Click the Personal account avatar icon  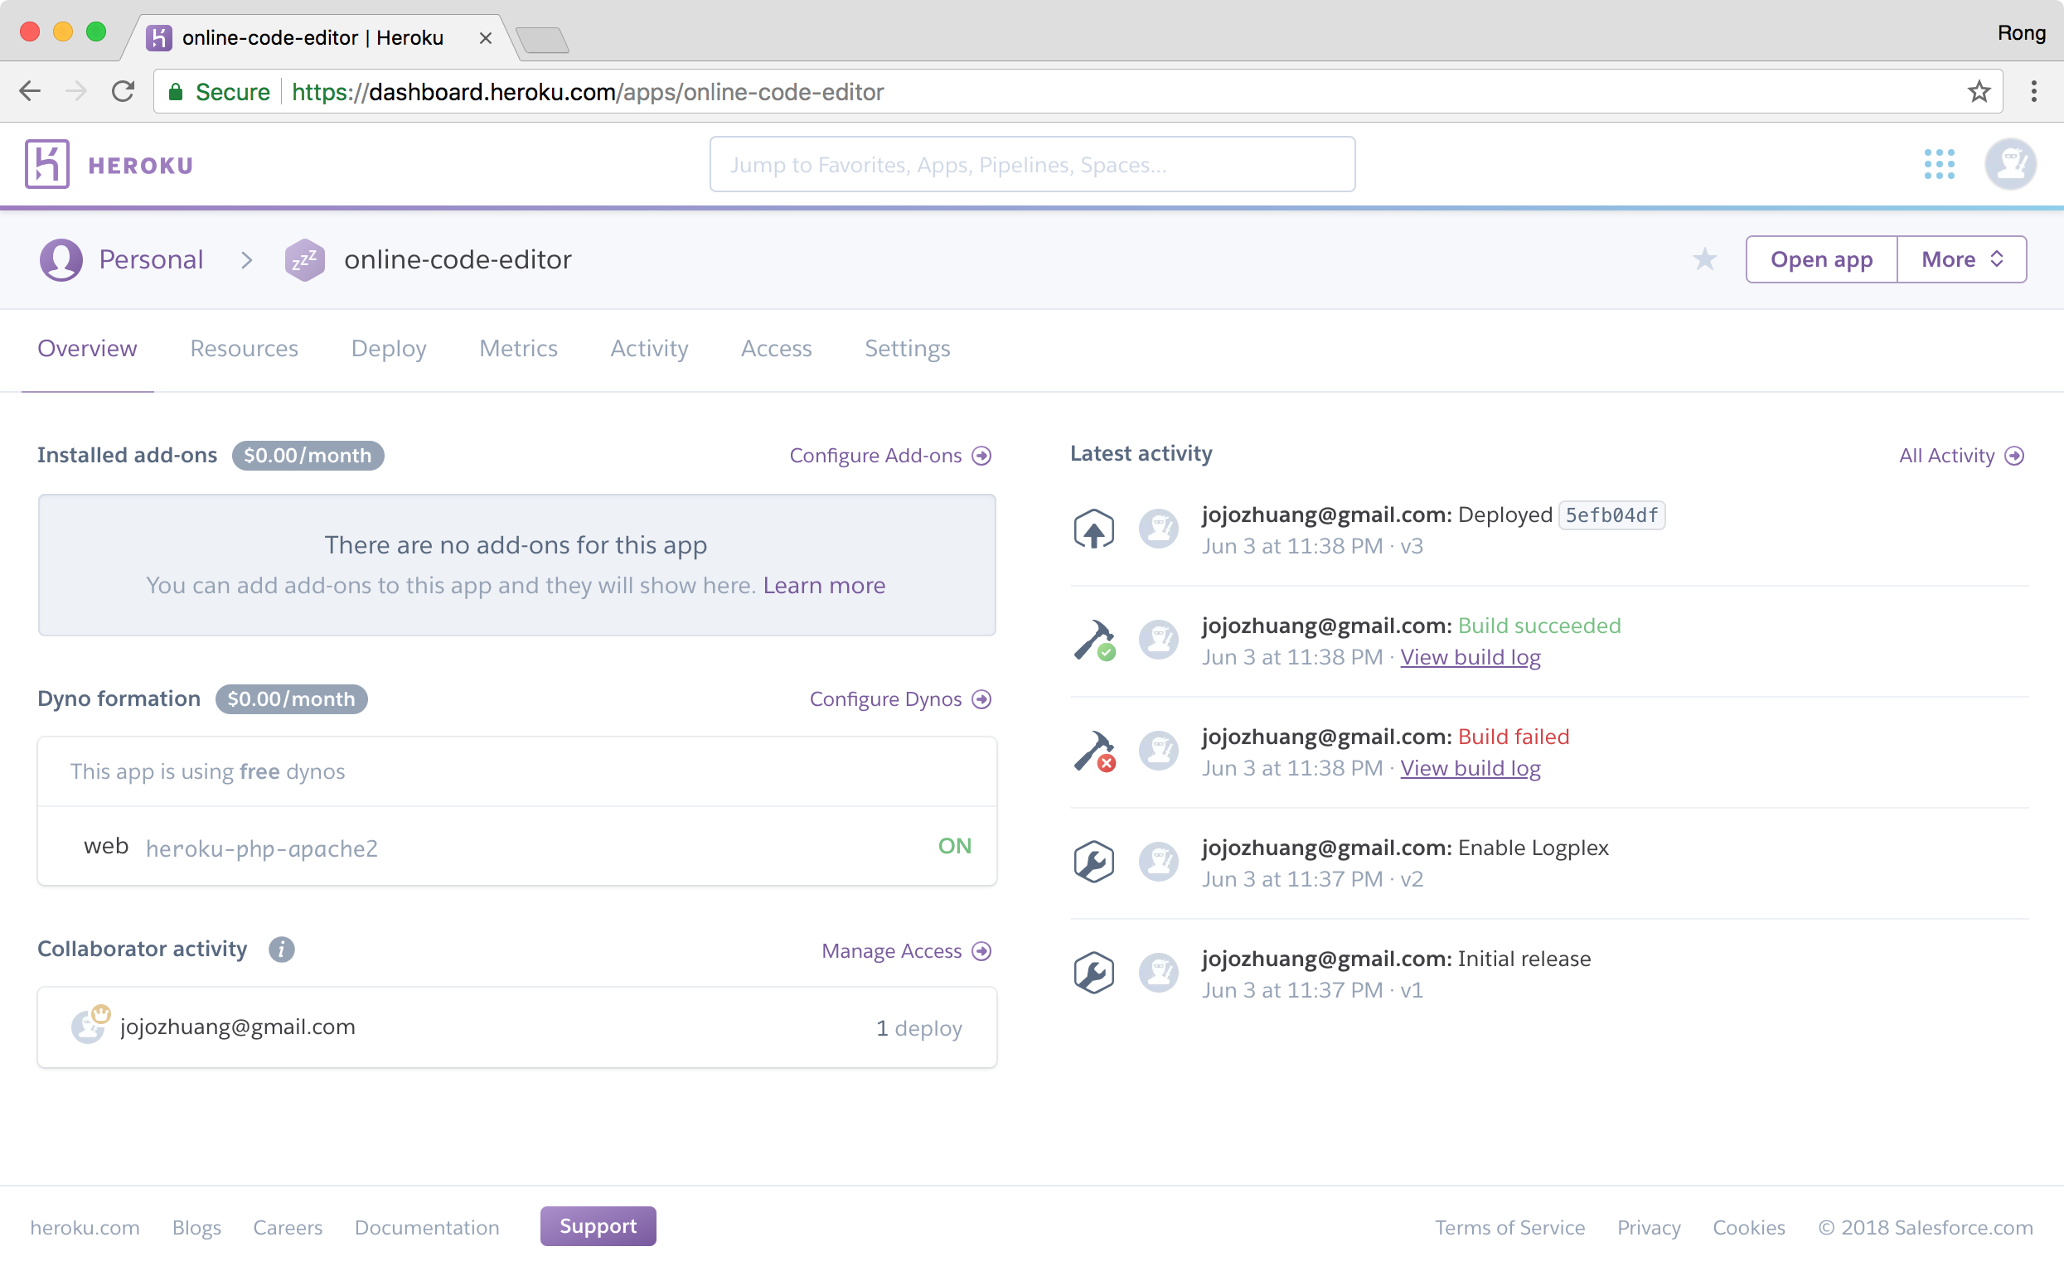coord(61,259)
